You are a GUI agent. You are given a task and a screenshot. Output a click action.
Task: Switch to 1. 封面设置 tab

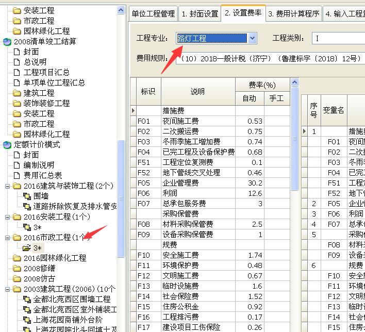click(x=200, y=14)
